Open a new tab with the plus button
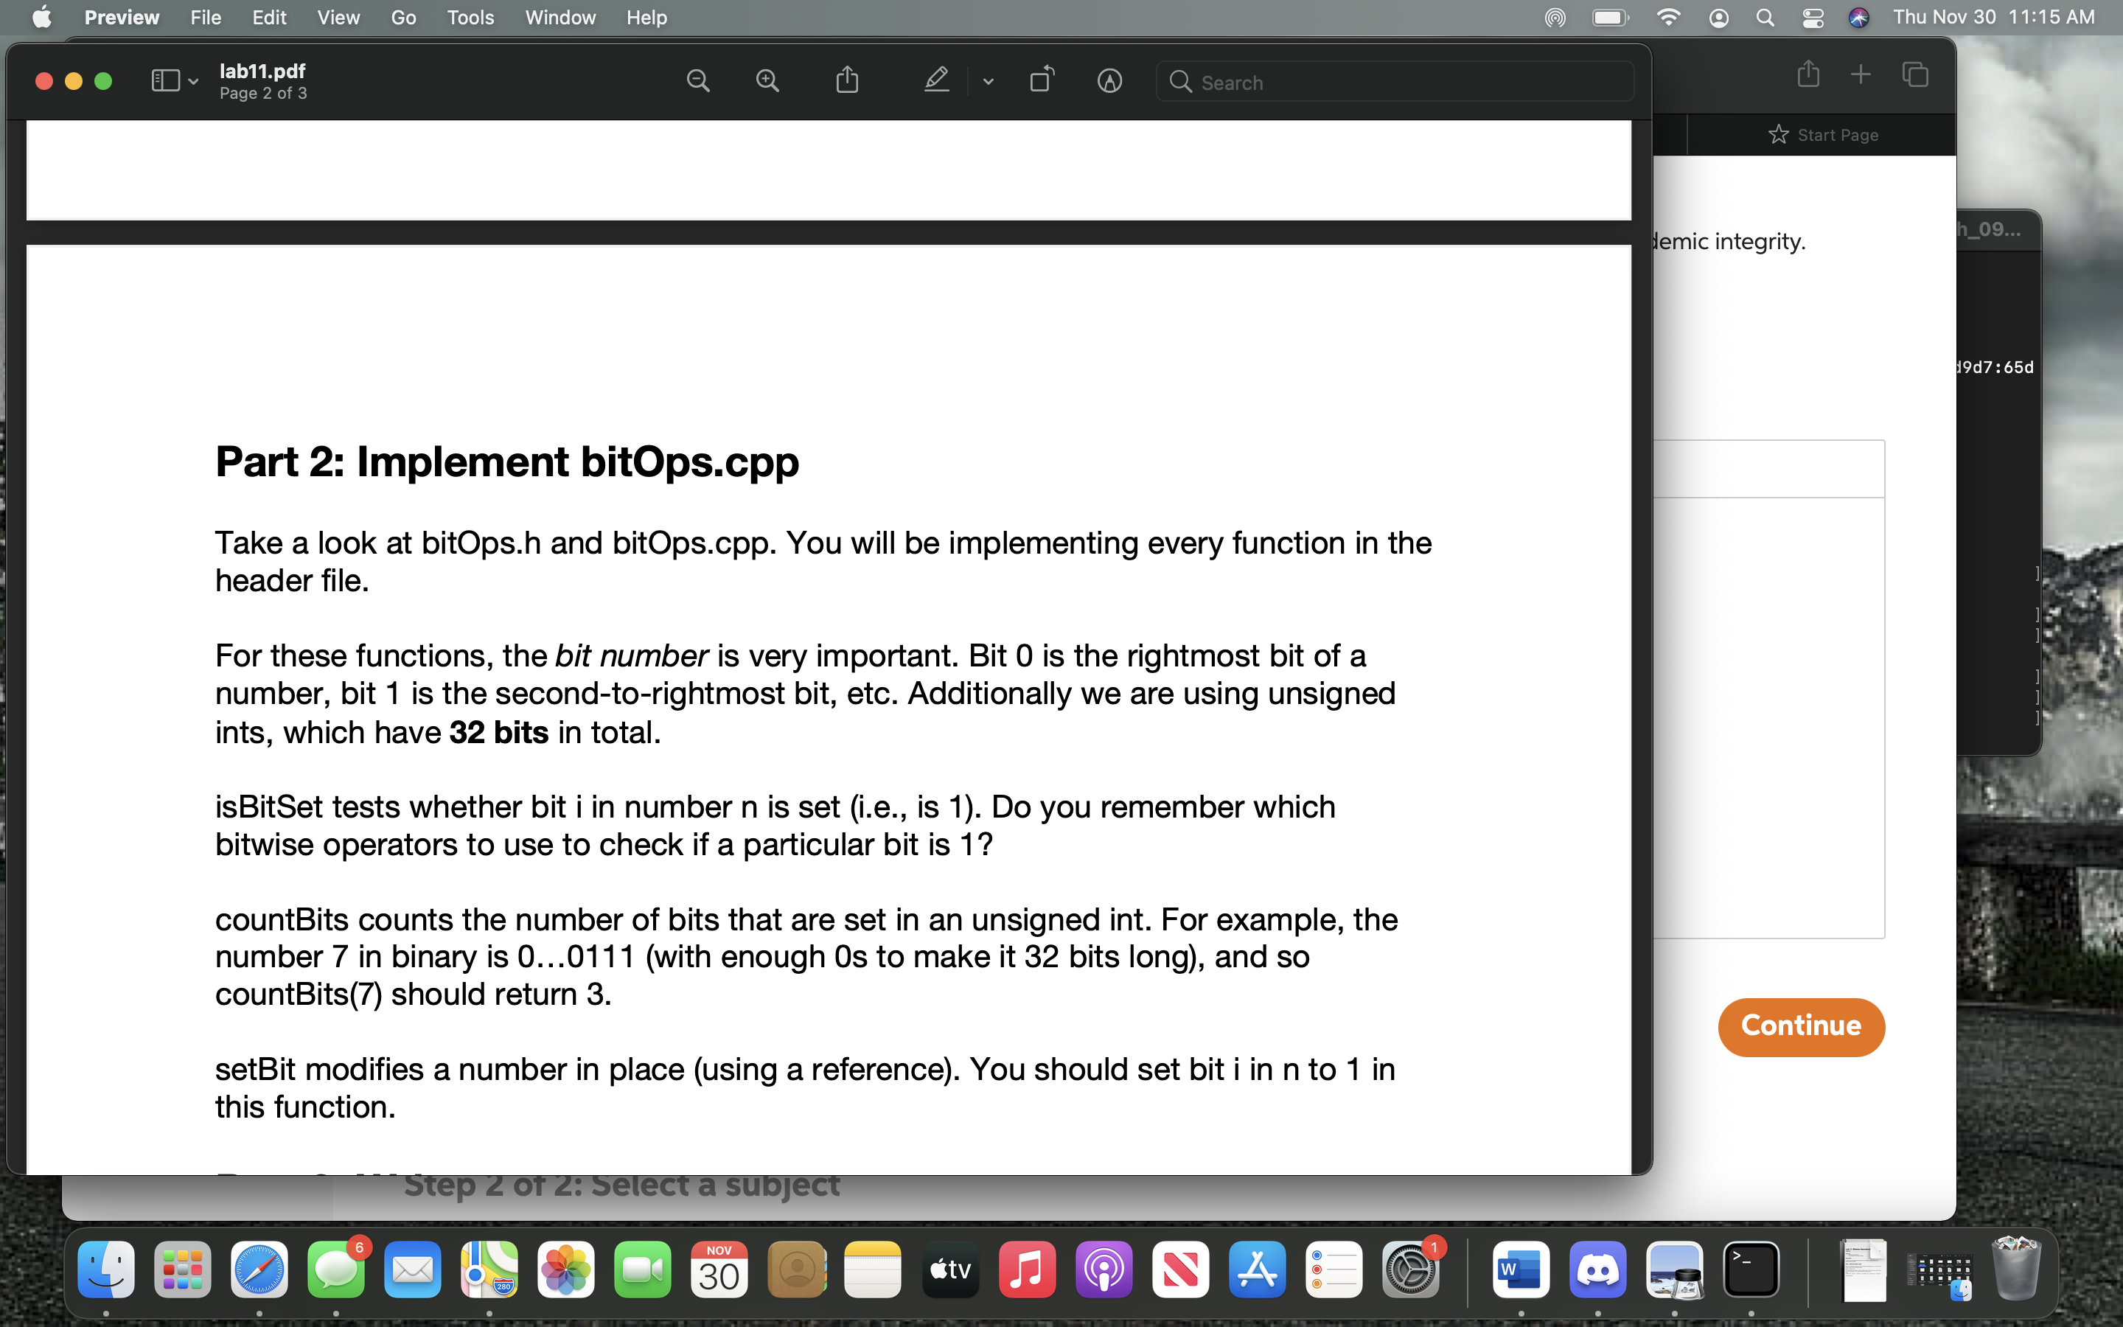This screenshot has width=2123, height=1327. 1861,74
